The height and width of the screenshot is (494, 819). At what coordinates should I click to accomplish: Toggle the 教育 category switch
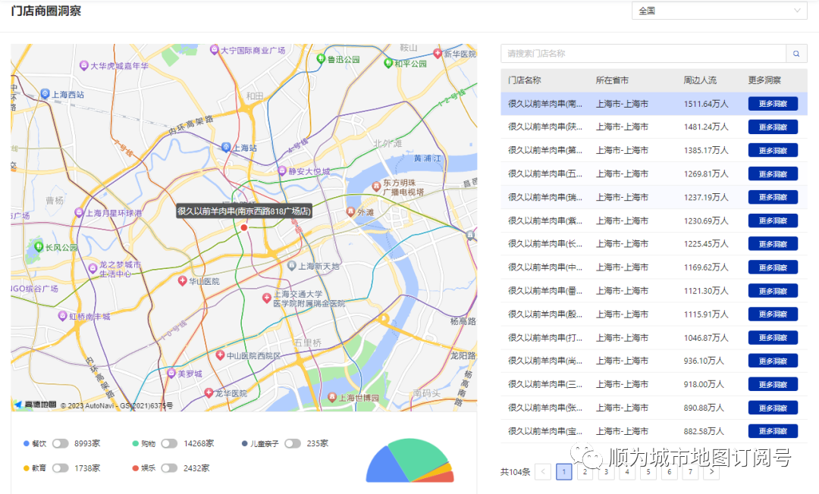tap(60, 468)
